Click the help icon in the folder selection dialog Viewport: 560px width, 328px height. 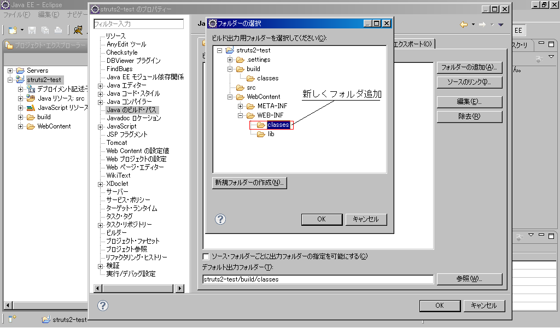220,219
